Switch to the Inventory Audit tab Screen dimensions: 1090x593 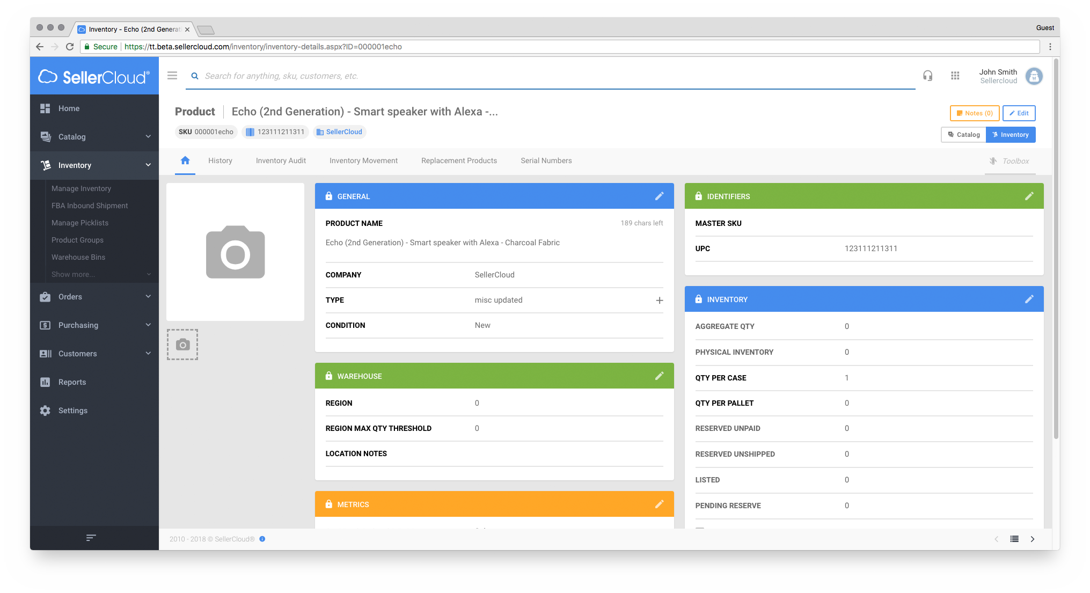pos(281,160)
